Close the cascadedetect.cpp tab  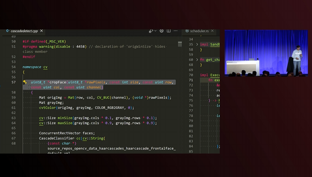pos(41,31)
